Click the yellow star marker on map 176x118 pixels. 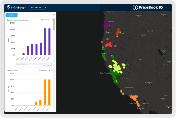point(116,81)
